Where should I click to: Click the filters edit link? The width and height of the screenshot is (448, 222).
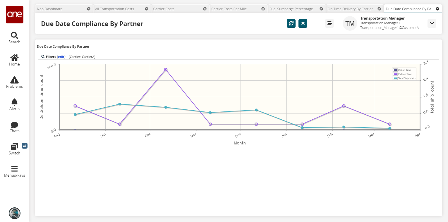pyautogui.click(x=61, y=57)
